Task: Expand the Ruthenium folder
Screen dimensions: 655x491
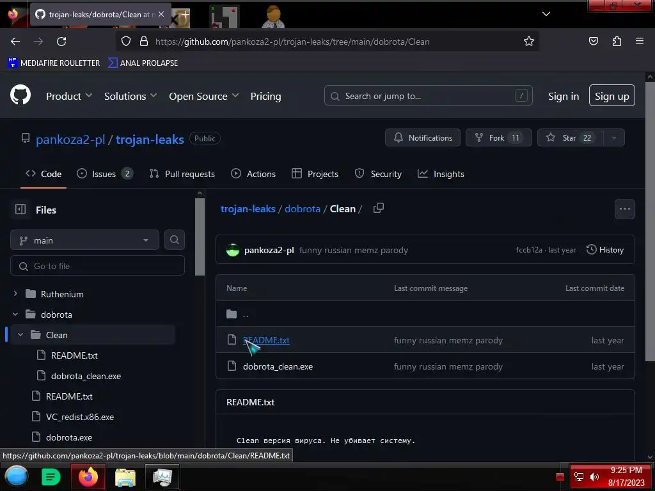Action: point(15,293)
